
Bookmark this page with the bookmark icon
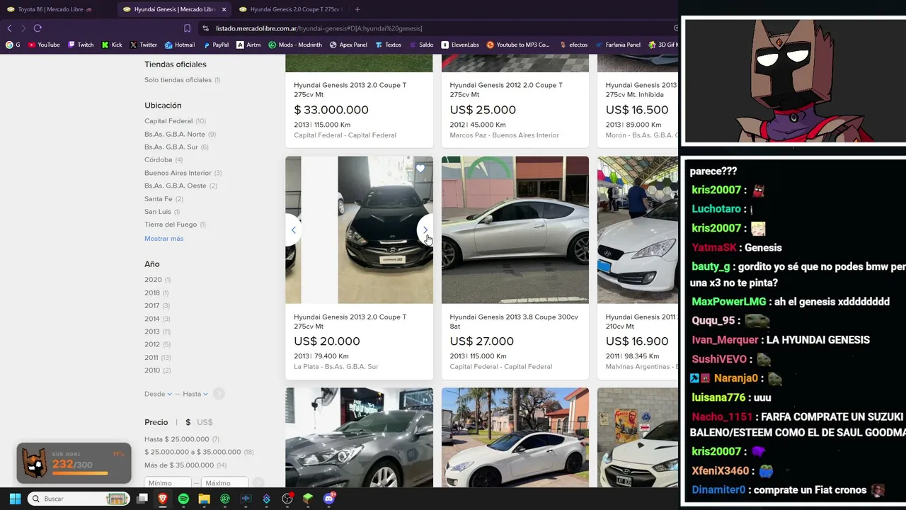point(187,28)
